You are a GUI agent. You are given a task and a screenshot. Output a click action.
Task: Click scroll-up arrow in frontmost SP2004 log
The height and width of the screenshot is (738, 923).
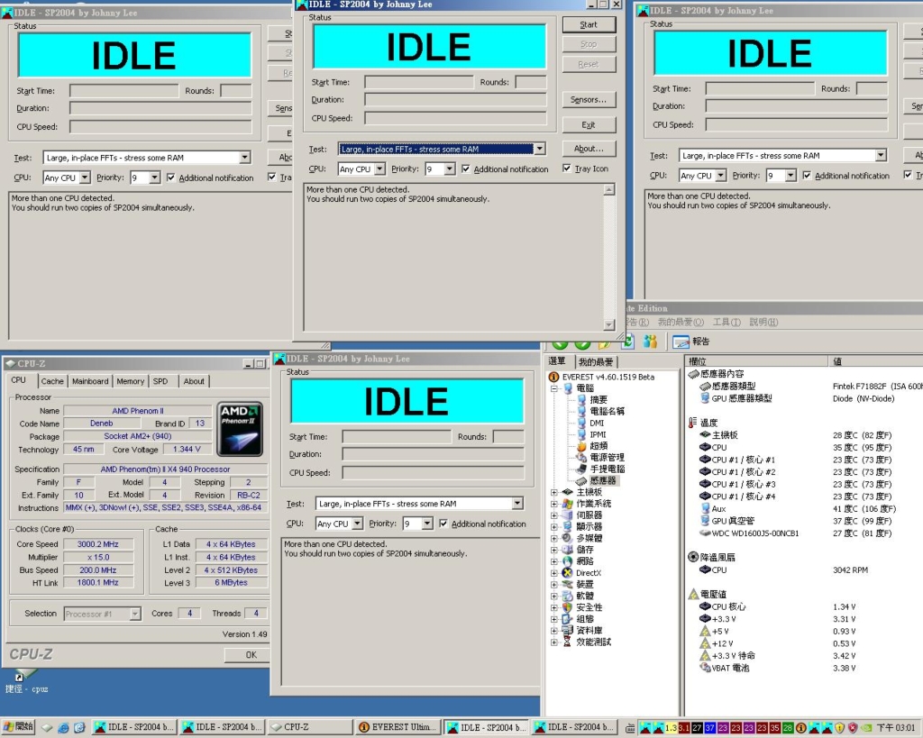609,189
